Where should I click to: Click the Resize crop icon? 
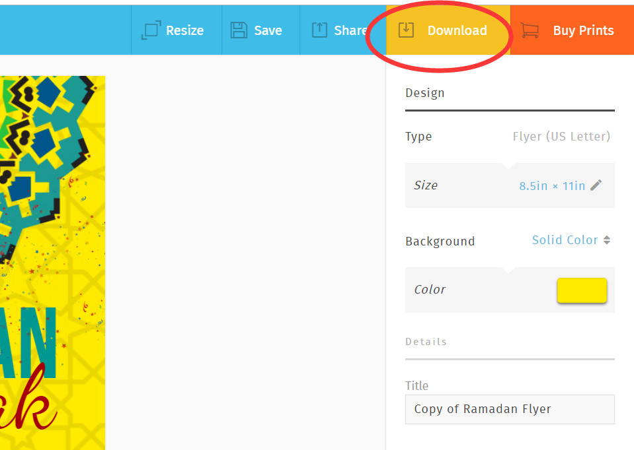click(x=151, y=30)
